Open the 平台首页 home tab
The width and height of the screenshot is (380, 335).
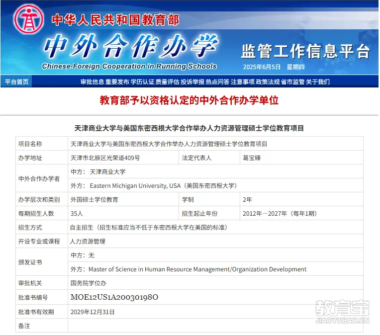pos(17,82)
